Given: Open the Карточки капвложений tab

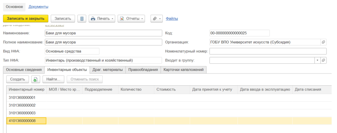Looking at the screenshot, I should (184, 70).
